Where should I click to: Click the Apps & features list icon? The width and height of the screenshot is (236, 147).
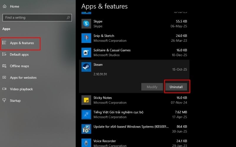tap(4, 43)
